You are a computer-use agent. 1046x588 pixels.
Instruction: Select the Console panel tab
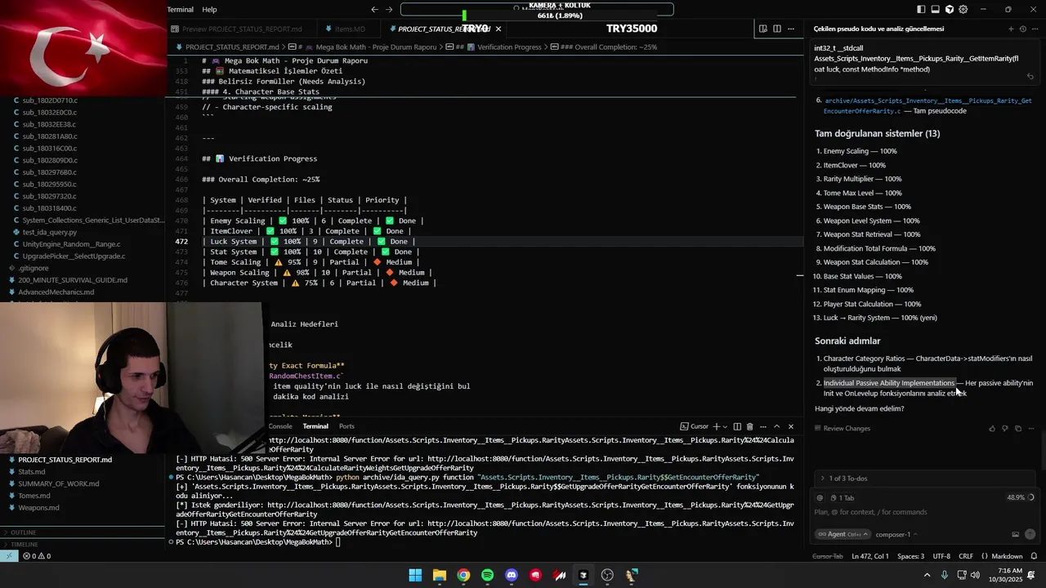tap(280, 426)
